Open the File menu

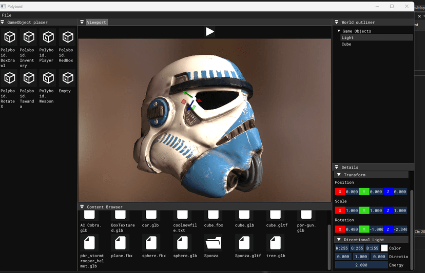(7, 15)
